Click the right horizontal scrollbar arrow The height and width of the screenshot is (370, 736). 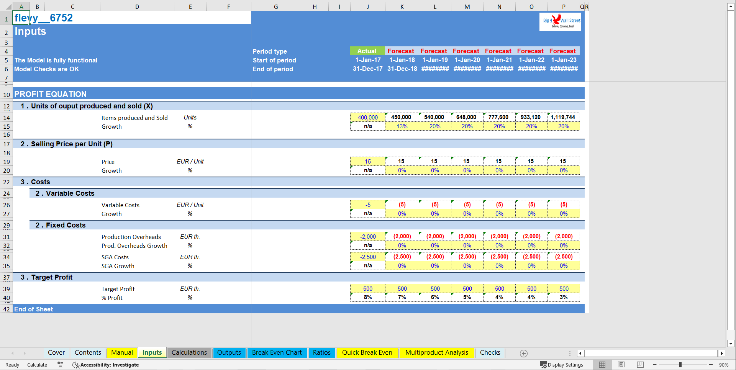(x=722, y=353)
